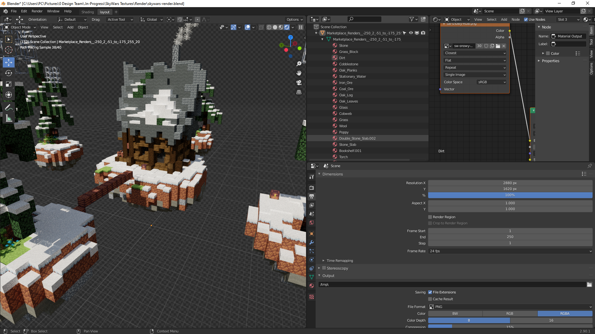Open Object Mode dropdown
The height and width of the screenshot is (334, 595).
point(20,27)
